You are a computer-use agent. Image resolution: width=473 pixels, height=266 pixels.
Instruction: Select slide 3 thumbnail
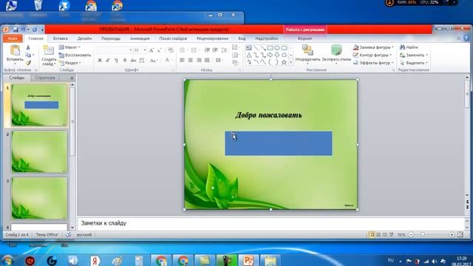39,198
